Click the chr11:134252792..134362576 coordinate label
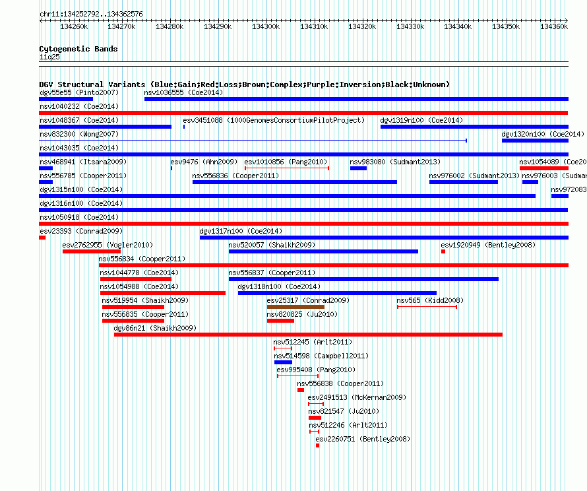587x491 pixels. click(91, 15)
